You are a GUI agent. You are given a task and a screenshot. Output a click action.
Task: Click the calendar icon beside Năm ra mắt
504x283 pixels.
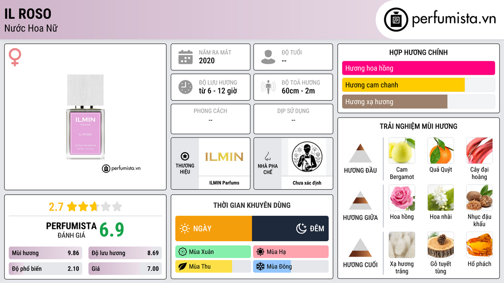pyautogui.click(x=186, y=57)
